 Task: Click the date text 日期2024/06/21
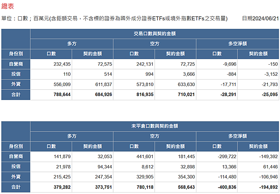coord(260,18)
